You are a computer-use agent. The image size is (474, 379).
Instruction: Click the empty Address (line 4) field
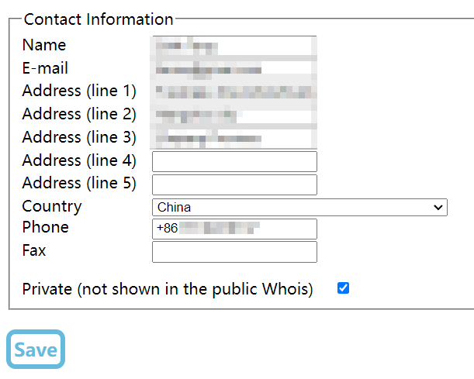(x=234, y=161)
